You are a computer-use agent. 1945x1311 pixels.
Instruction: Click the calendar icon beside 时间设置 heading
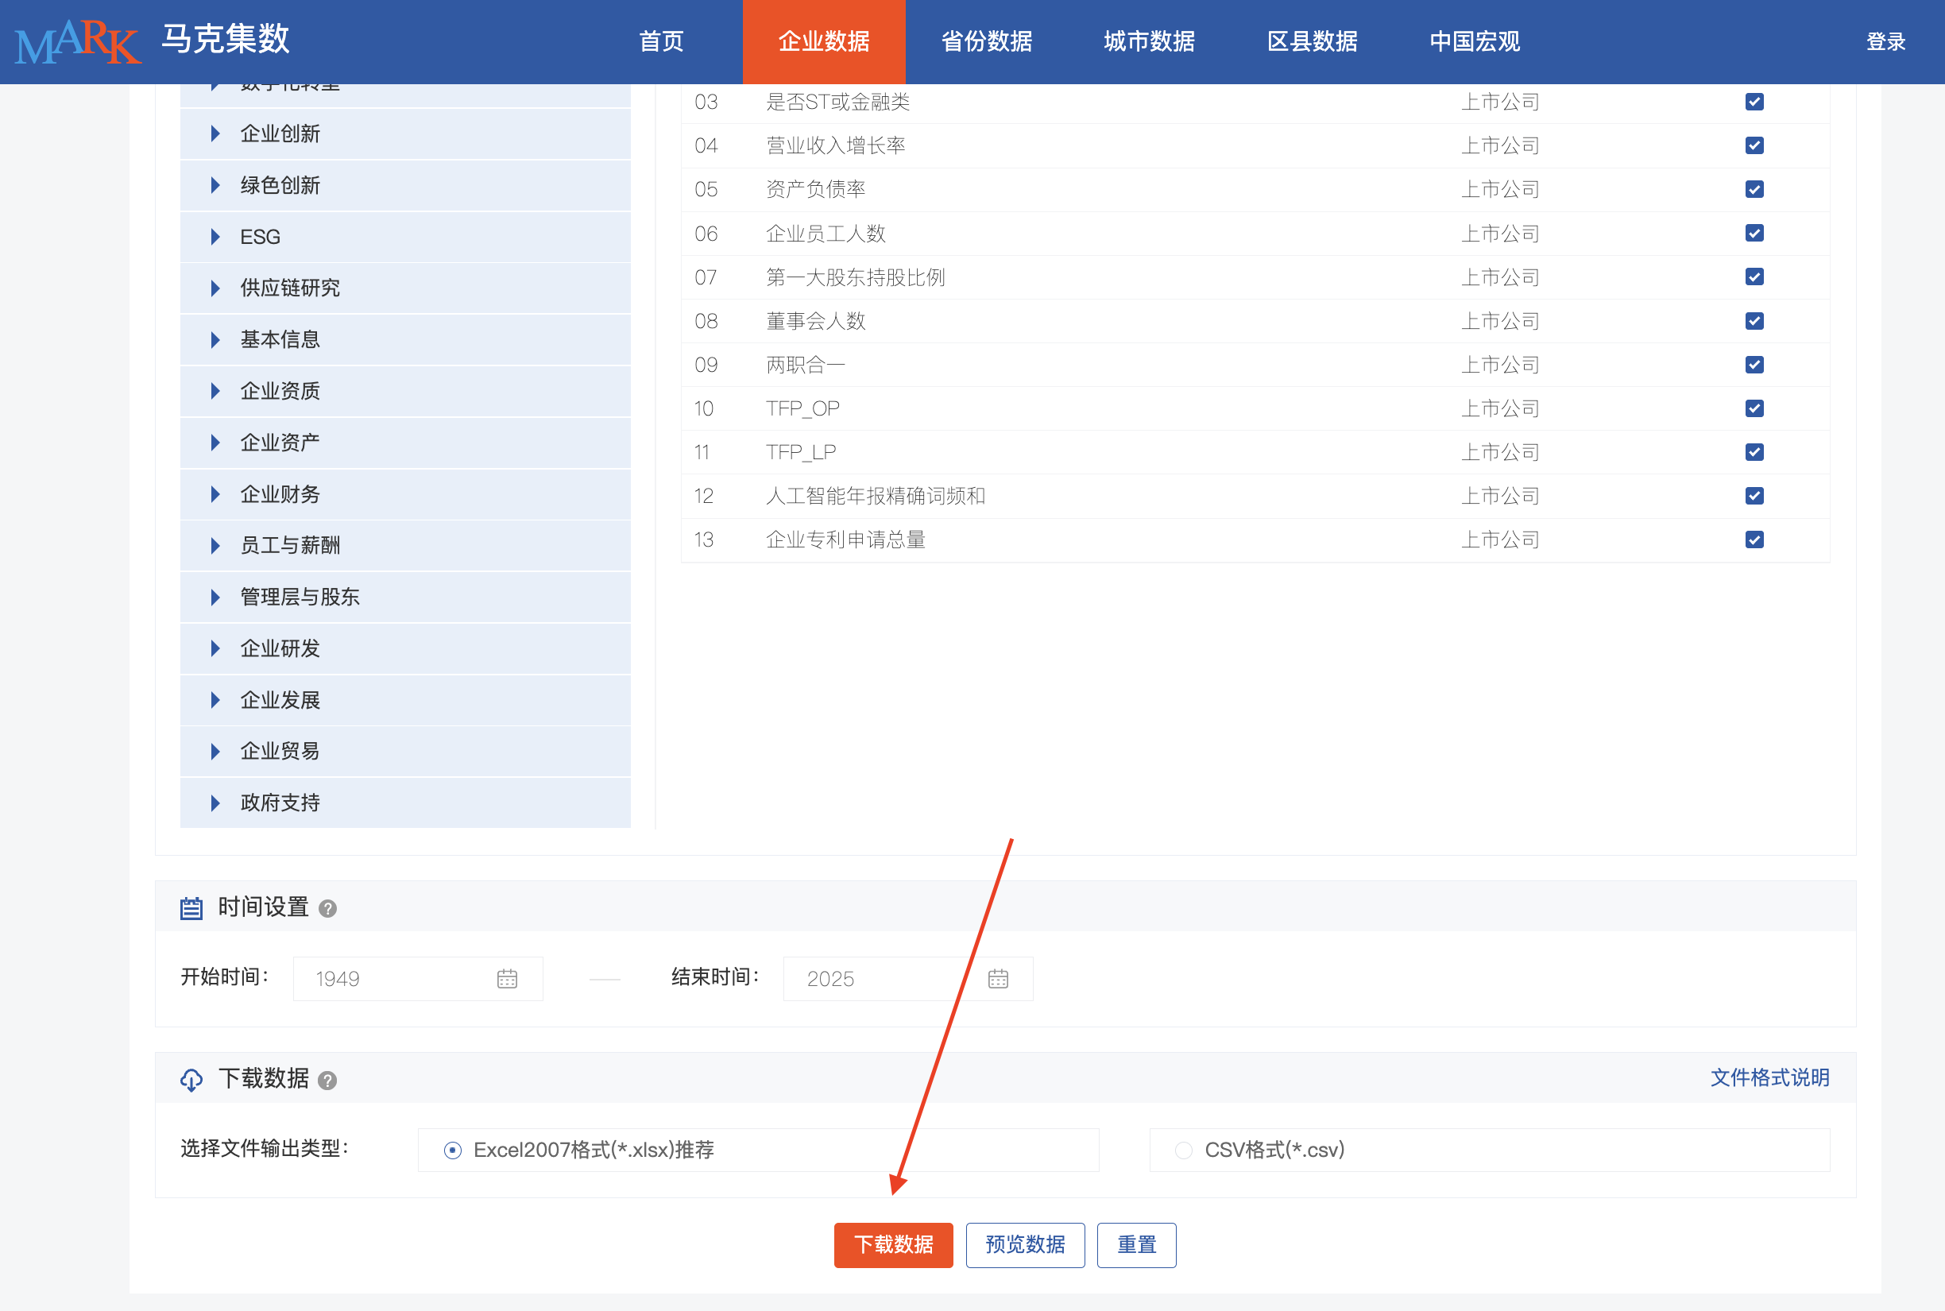coord(191,908)
